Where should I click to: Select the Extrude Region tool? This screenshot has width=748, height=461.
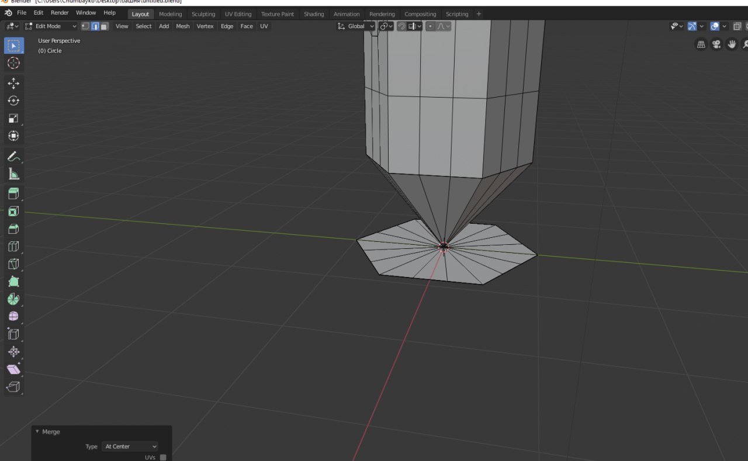tap(13, 194)
